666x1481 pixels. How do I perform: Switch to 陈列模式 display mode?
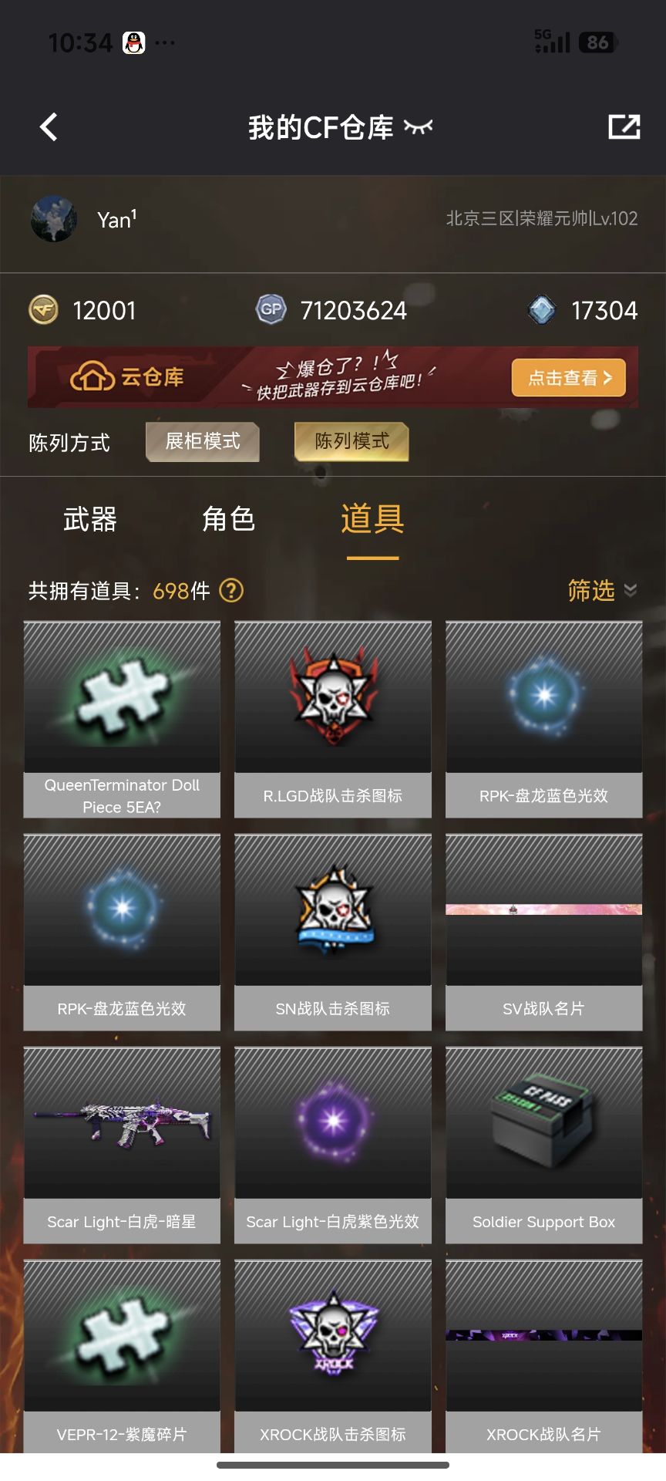[351, 442]
